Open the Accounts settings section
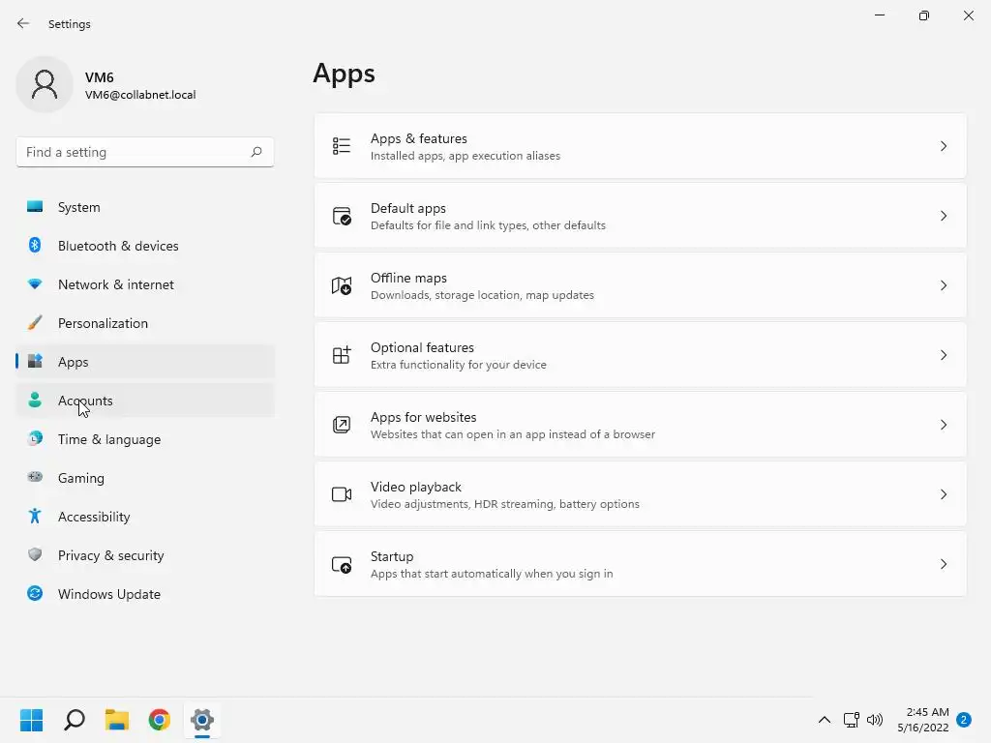The image size is (991, 743). tap(85, 401)
